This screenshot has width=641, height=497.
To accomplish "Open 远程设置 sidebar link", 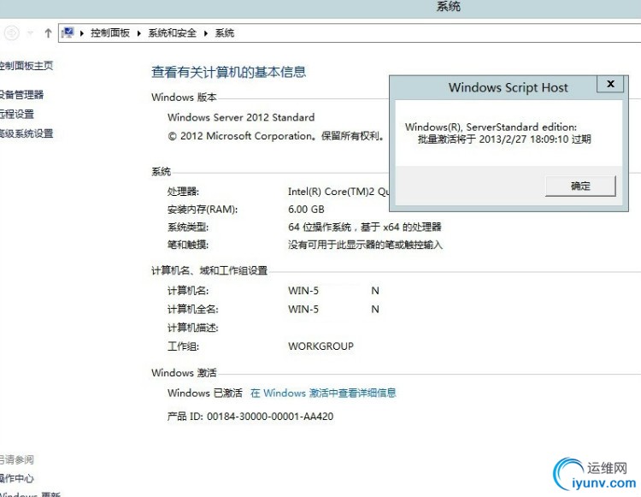I will pos(17,114).
